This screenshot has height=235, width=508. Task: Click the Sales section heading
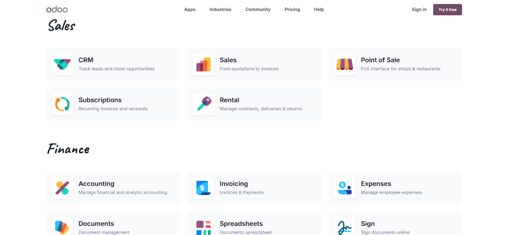pyautogui.click(x=62, y=26)
